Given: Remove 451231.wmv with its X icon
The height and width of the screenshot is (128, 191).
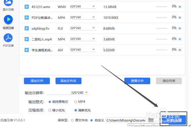Looking at the screenshot, I should click(180, 7).
